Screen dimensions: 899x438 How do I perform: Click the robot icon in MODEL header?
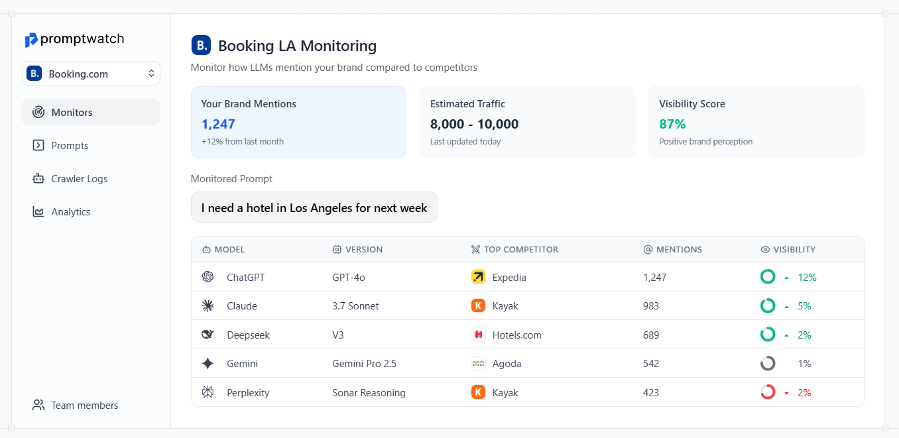click(206, 250)
